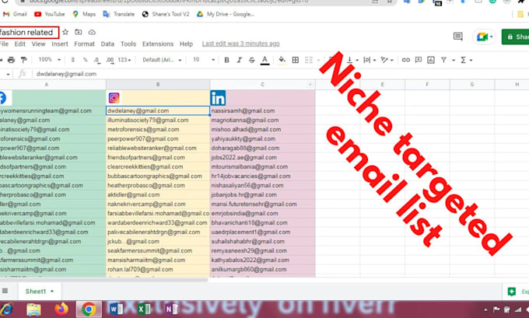Viewport: 529px width, 318px height.
Task: Start a Google Meet call
Action: click(x=485, y=37)
